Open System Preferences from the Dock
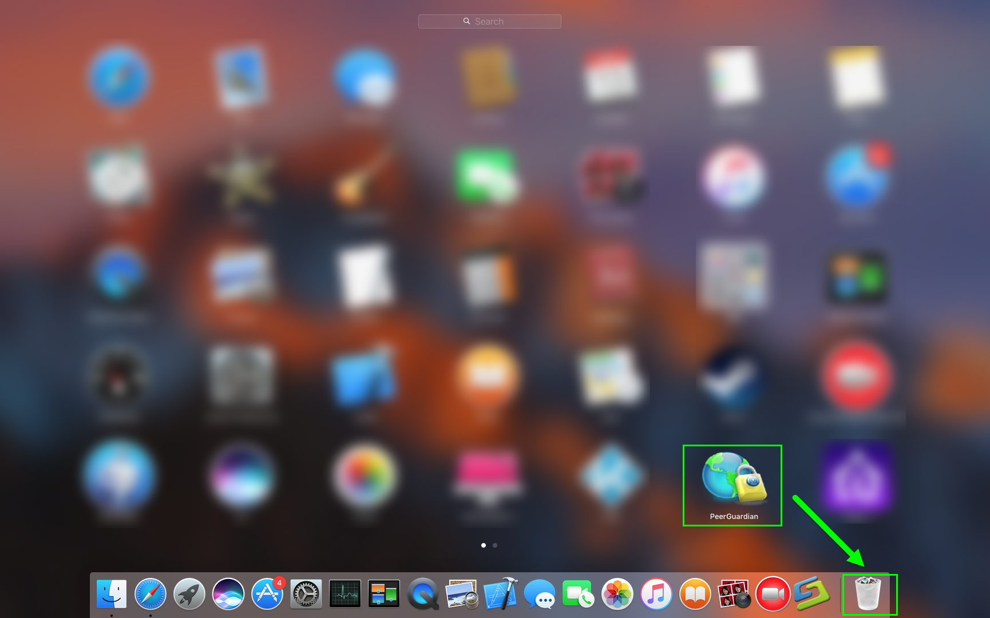The image size is (990, 618). (305, 594)
